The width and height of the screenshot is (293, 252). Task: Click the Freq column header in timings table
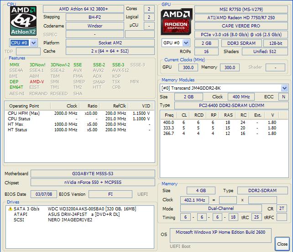169,115
